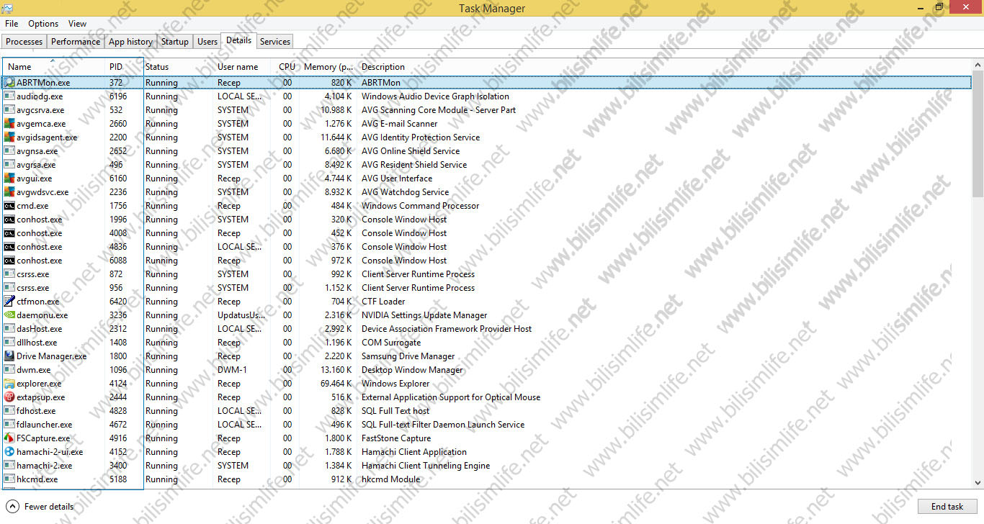Click the scrollbar down arrow
This screenshot has height=524, width=984.
click(978, 483)
